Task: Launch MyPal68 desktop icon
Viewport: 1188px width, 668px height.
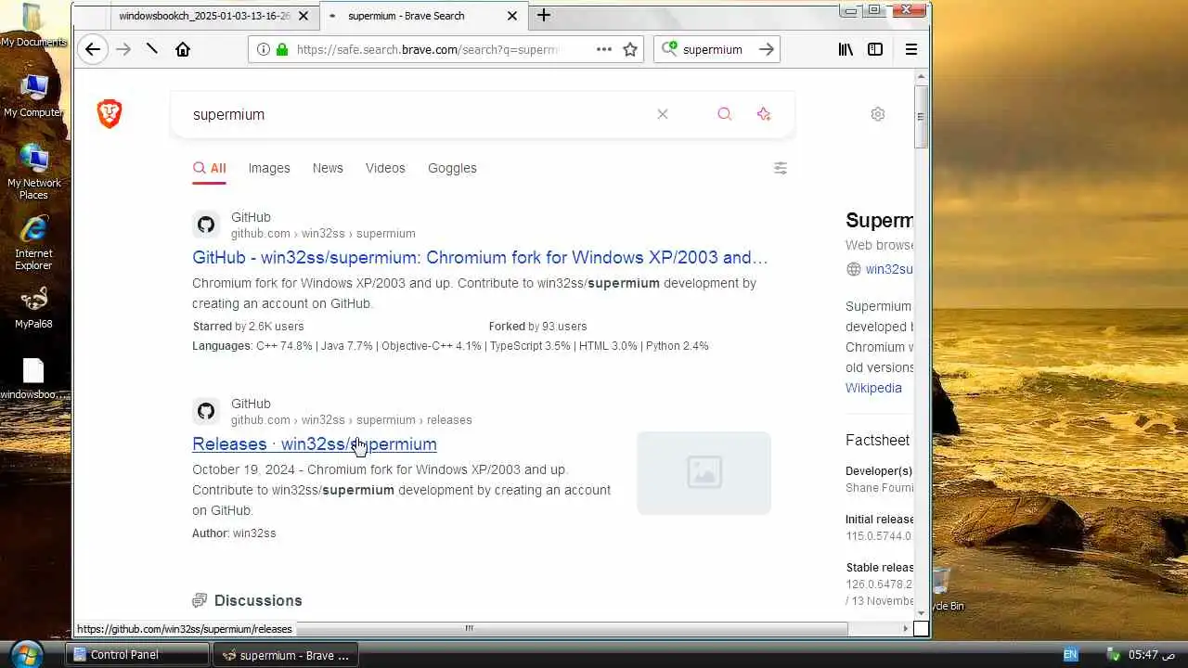Action: pyautogui.click(x=33, y=308)
